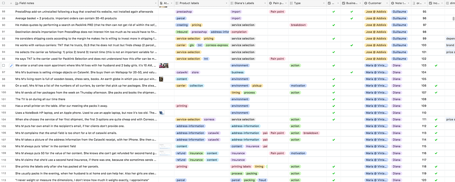Toggle the Inc... checkbox in order 106 row

point(436,86)
